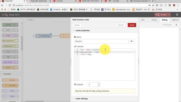181x102 pixels.
Task: Select the debug palette node at top
Action: click(10, 25)
